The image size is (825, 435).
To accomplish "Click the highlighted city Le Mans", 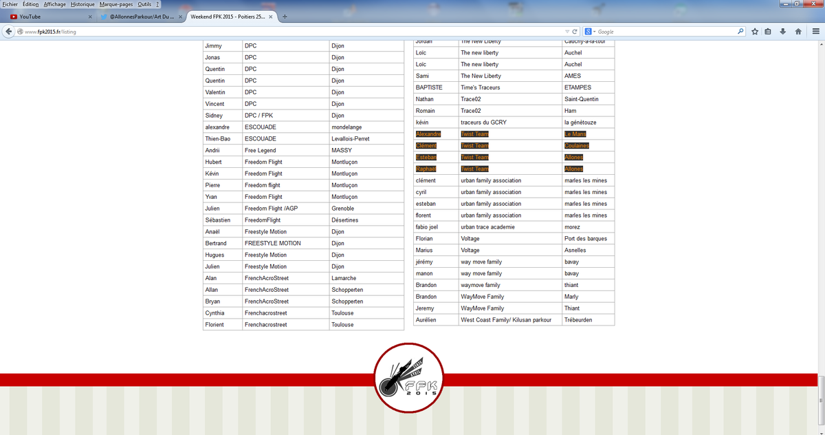I will (576, 134).
